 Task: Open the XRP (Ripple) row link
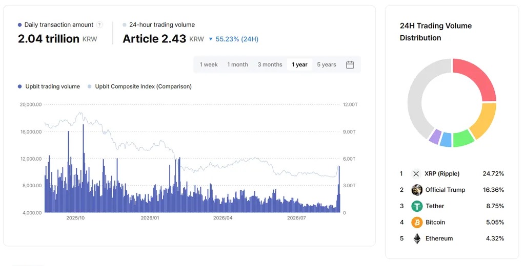(x=452, y=174)
